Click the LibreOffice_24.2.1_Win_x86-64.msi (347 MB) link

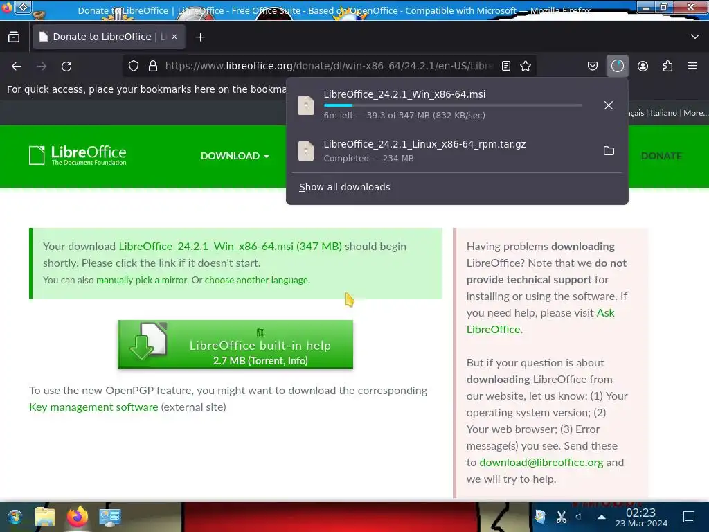230,247
